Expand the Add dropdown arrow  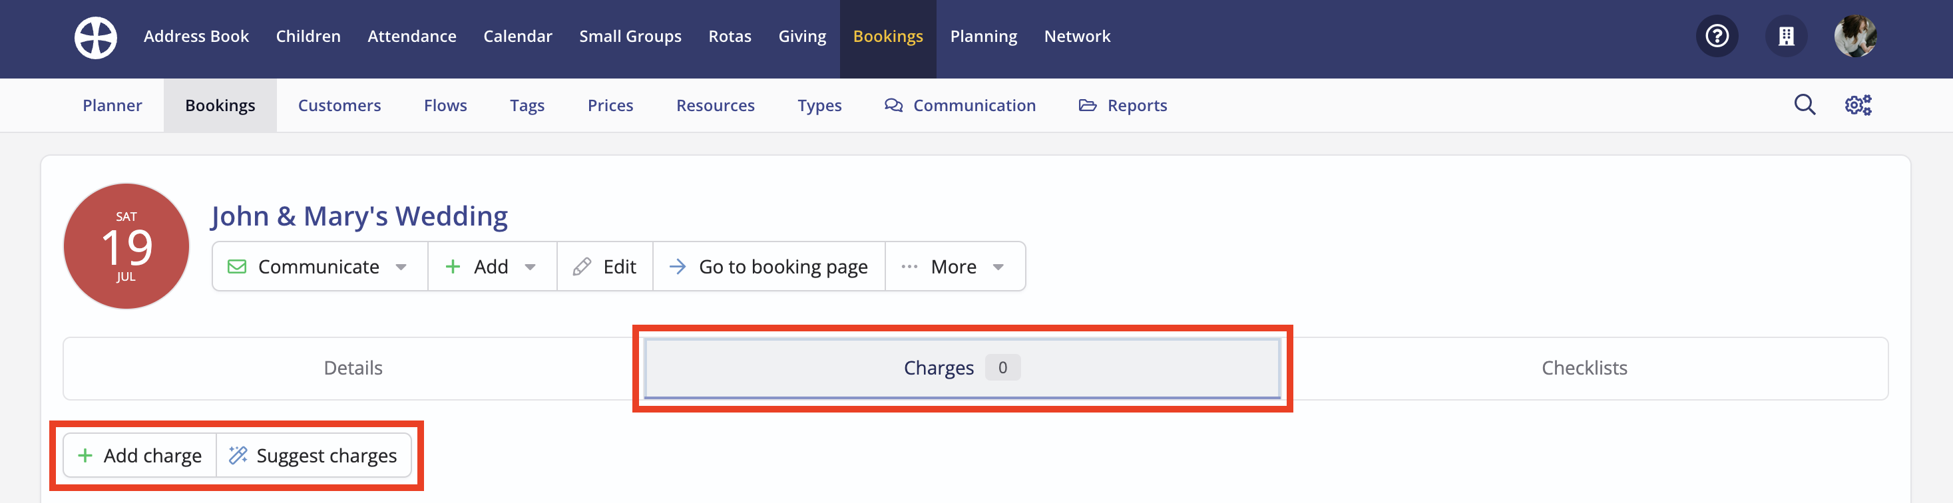point(530,267)
